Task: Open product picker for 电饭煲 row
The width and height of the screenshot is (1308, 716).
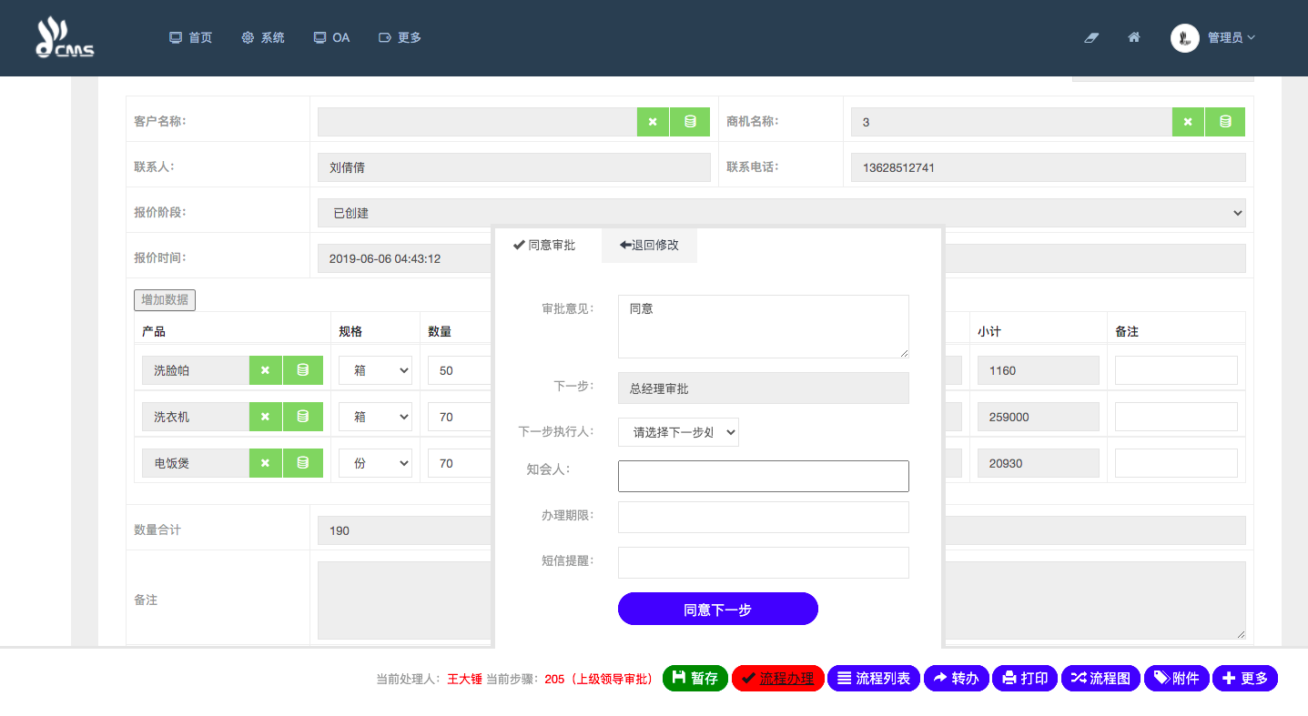Action: pos(303,463)
